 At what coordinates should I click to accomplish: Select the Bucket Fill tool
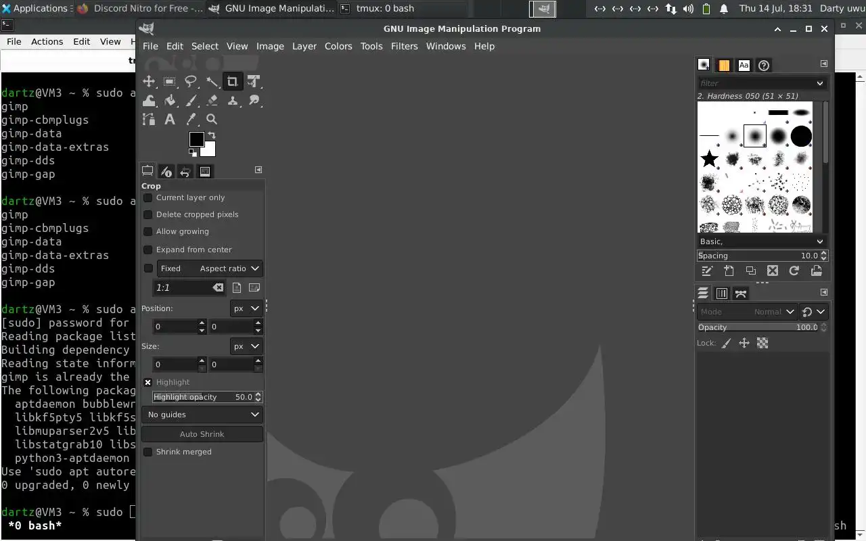(170, 100)
